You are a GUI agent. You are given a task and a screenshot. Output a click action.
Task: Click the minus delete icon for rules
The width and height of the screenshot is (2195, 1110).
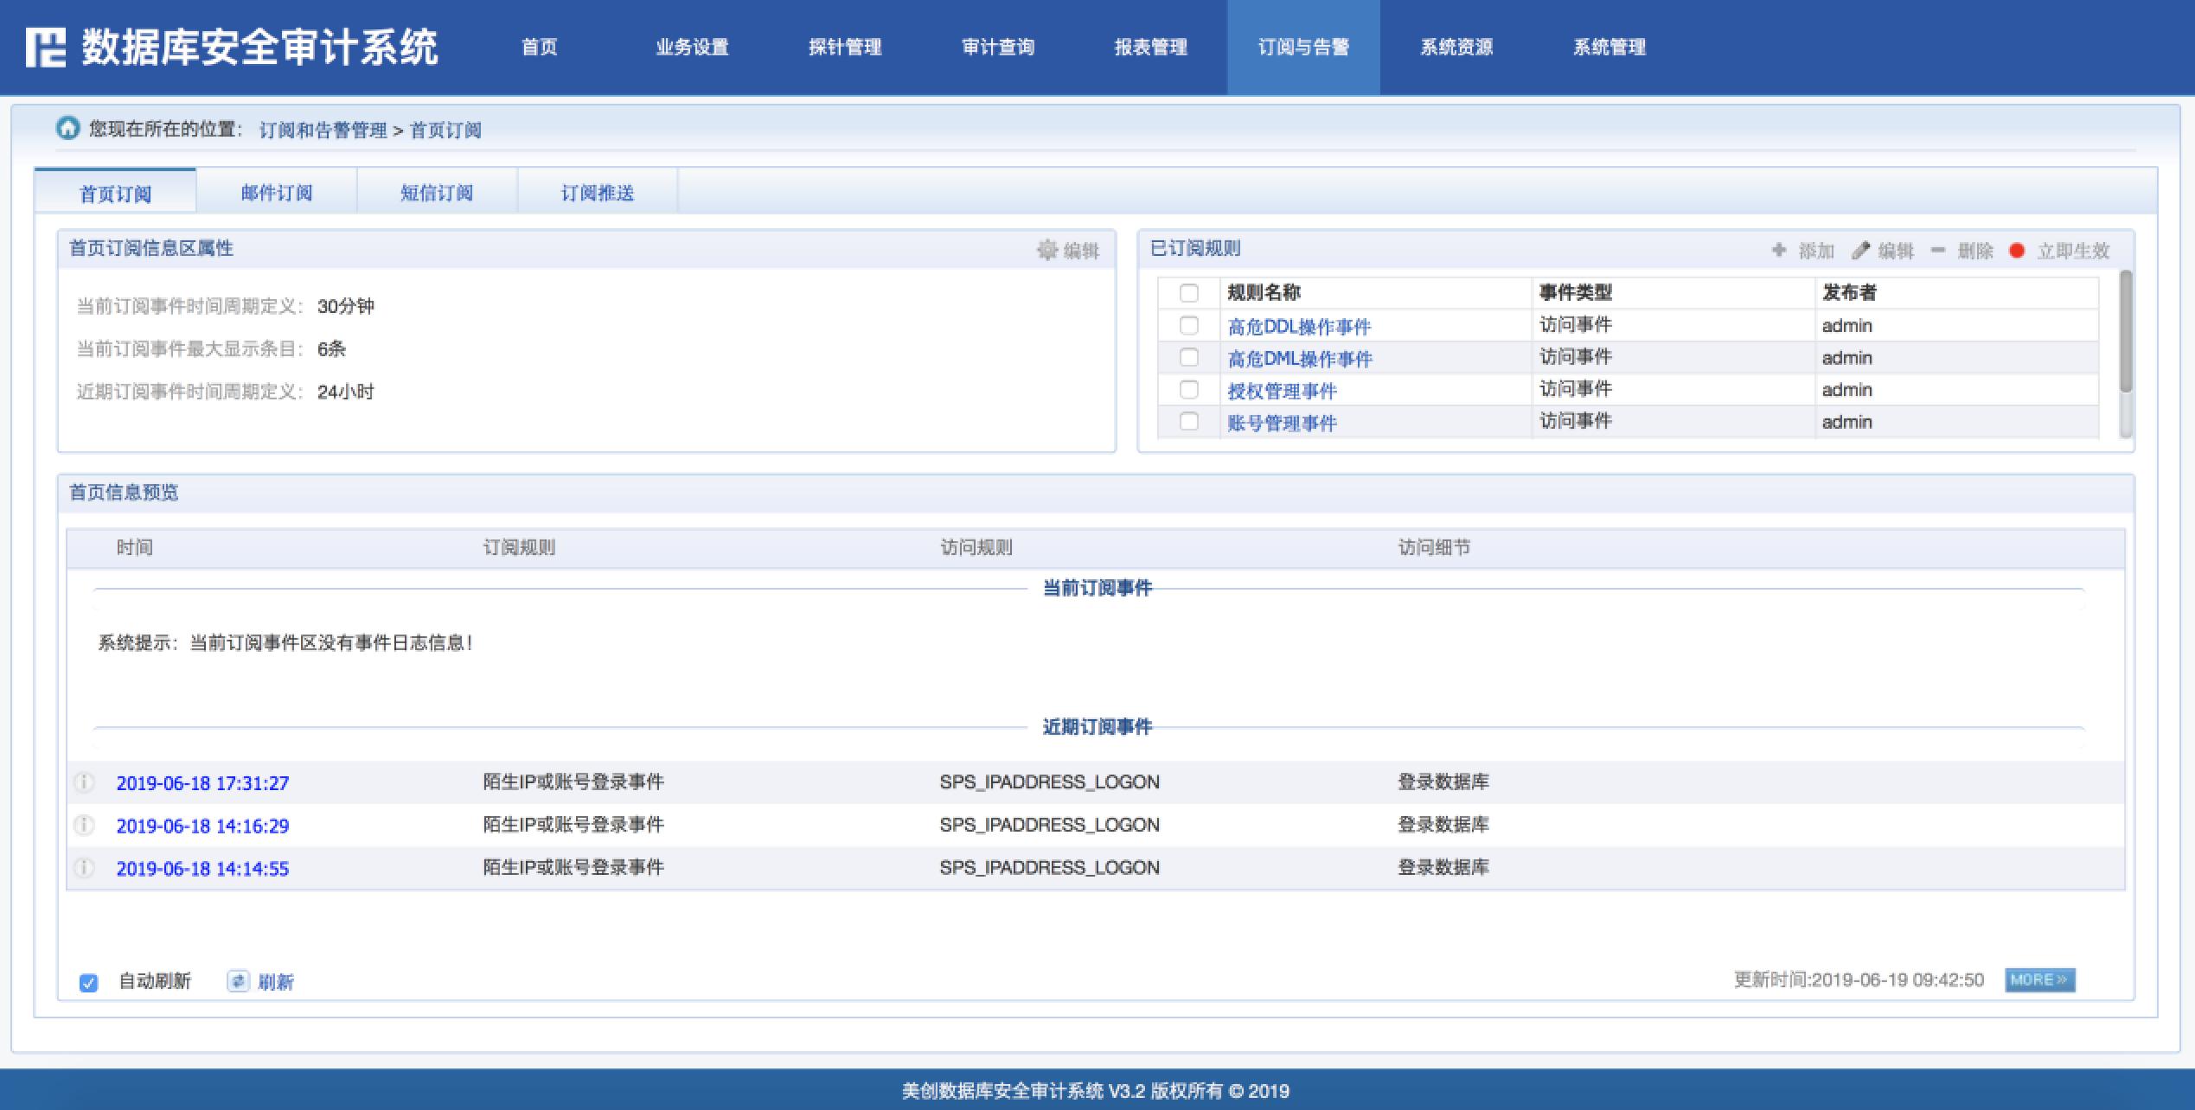tap(1938, 250)
